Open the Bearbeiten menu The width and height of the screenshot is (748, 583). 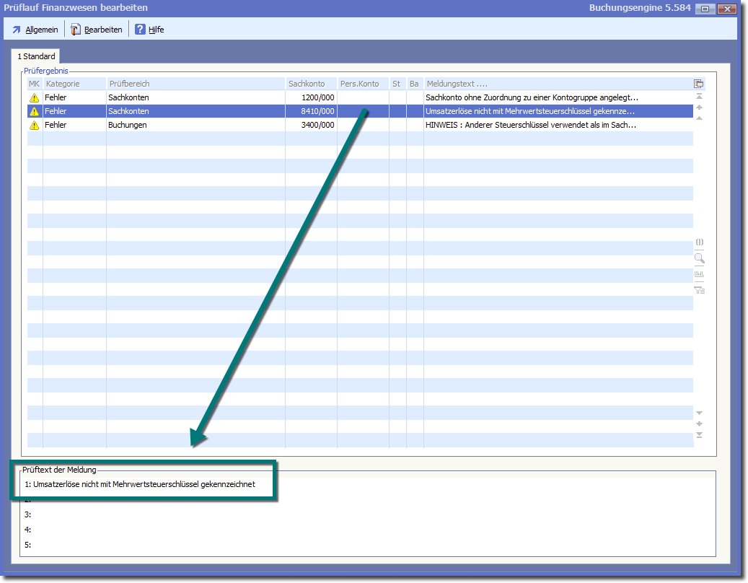tap(97, 30)
